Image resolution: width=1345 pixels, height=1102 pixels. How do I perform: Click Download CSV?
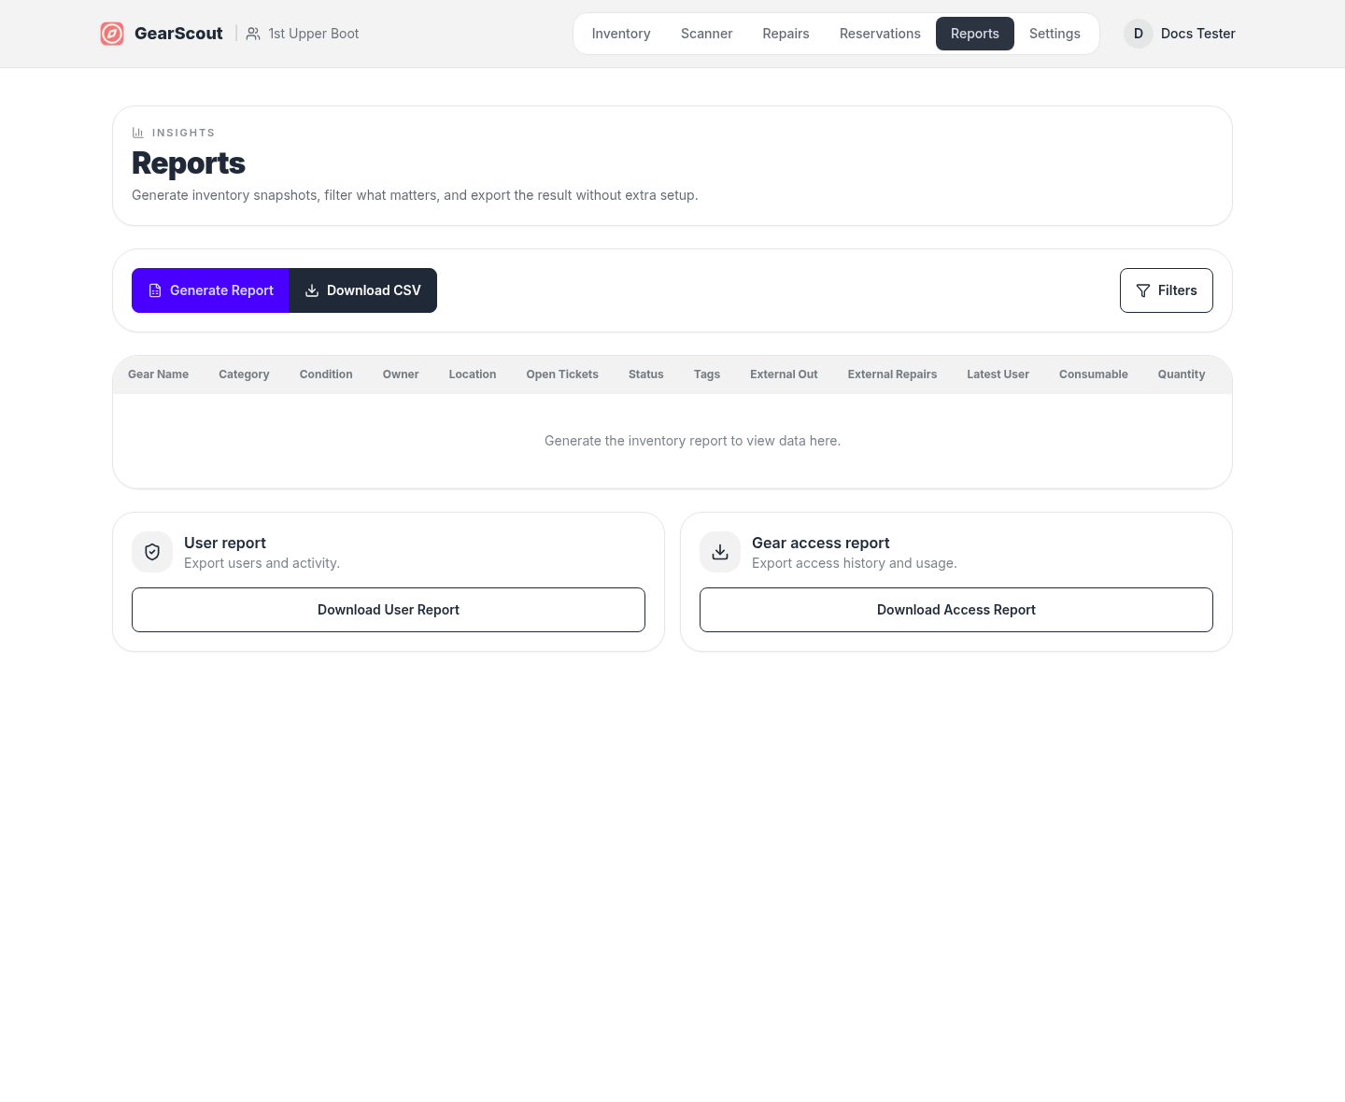tap(362, 290)
